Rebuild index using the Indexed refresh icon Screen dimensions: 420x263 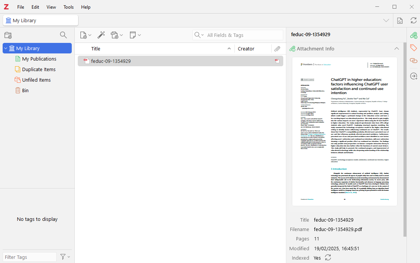click(328, 258)
